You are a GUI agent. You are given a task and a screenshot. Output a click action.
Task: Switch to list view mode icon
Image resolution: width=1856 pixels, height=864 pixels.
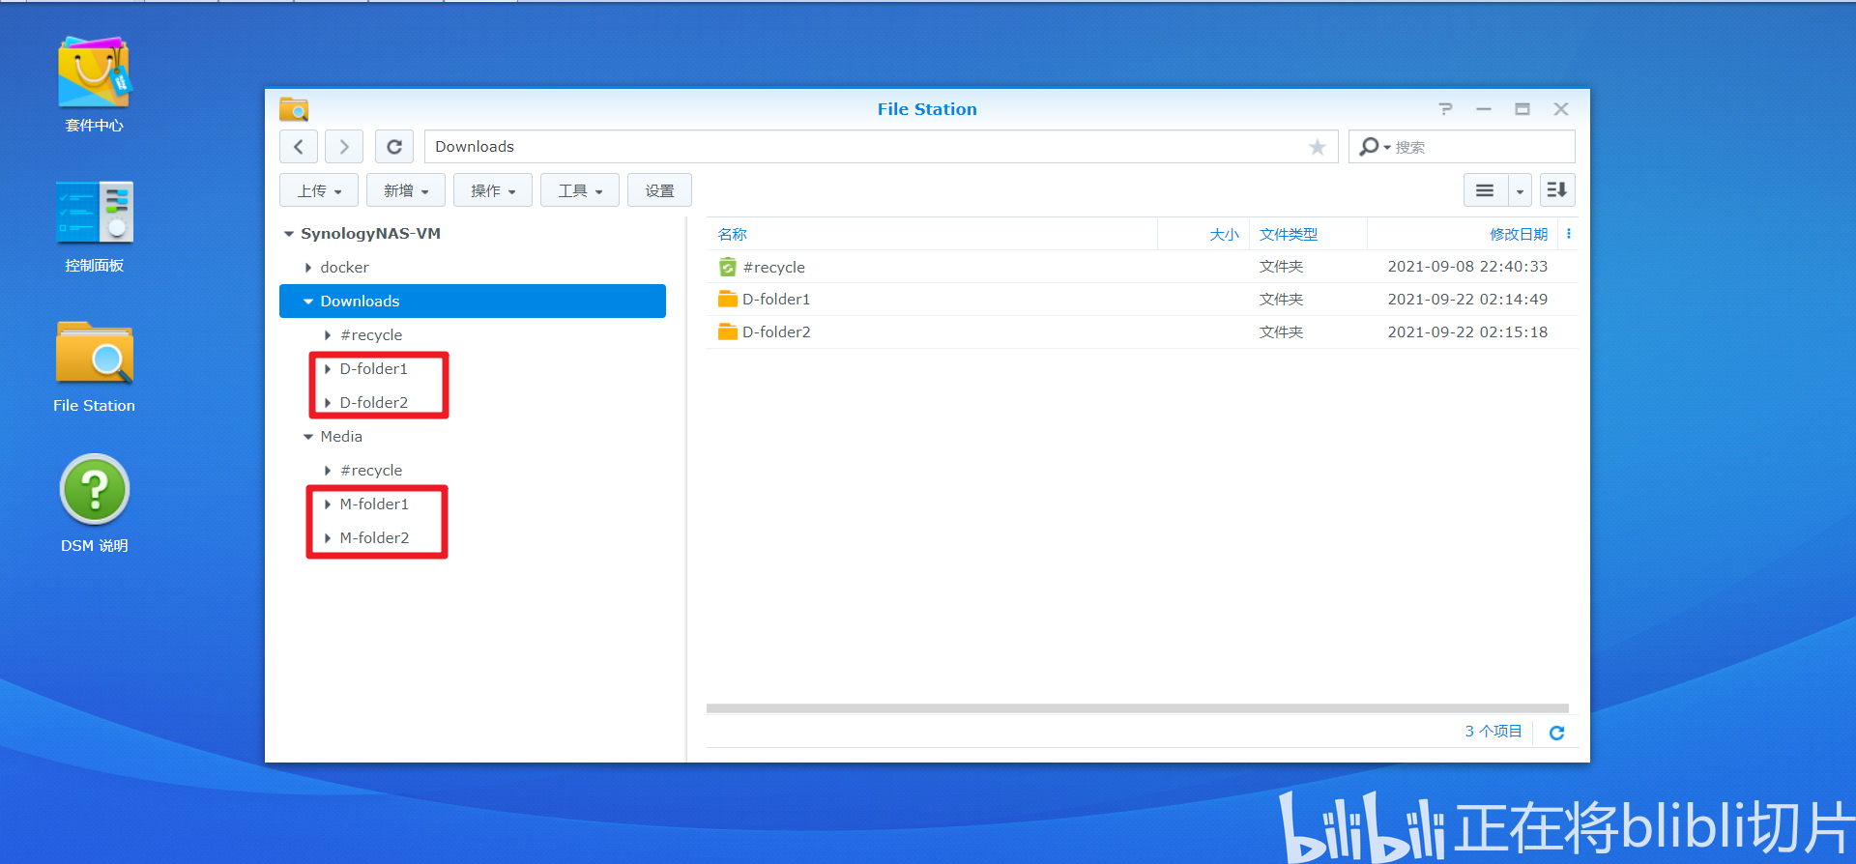1485,190
